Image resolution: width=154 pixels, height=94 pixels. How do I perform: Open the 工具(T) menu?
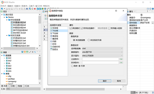click(x=31, y=6)
